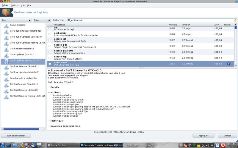
Task: Open the first Tous filter dropdown
Action: 16,20
